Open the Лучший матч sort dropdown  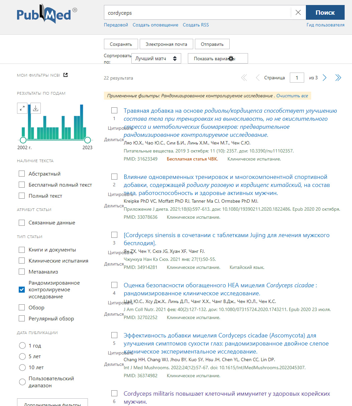(x=156, y=59)
